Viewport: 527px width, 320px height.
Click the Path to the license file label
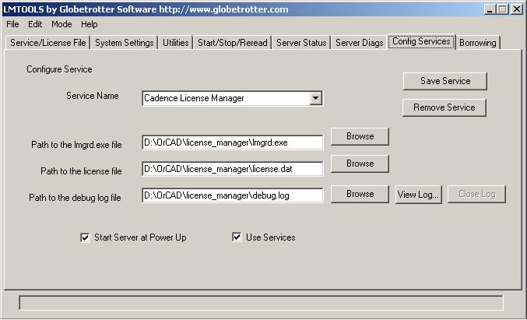click(81, 171)
